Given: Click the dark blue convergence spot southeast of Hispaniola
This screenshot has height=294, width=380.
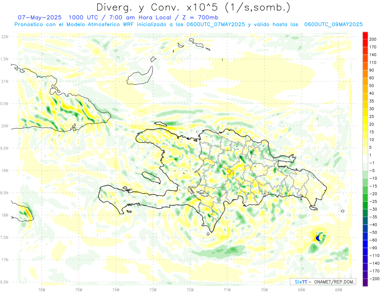Looking at the screenshot, I should 317,238.
